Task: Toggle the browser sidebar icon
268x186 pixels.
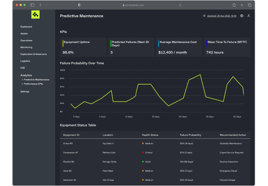Action: (32, 5)
